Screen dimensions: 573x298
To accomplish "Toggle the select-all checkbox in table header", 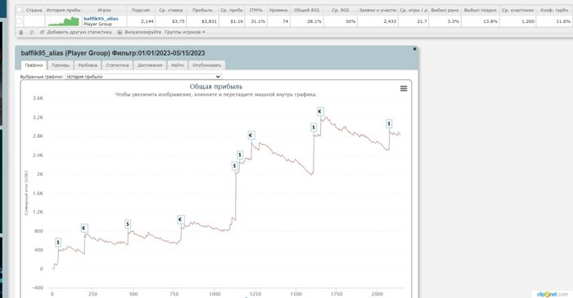I will pos(19,11).
